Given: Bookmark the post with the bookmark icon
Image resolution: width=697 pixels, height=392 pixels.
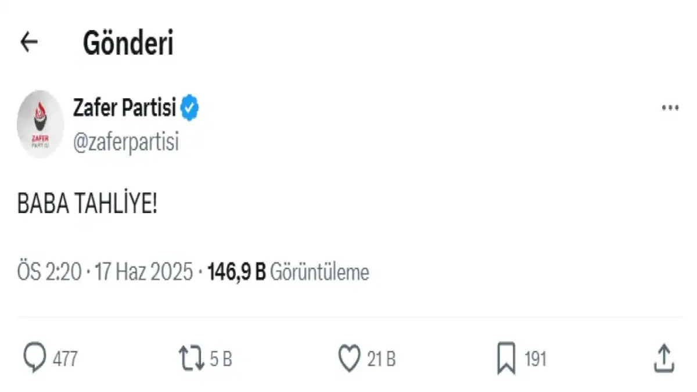Looking at the screenshot, I should click(506, 359).
